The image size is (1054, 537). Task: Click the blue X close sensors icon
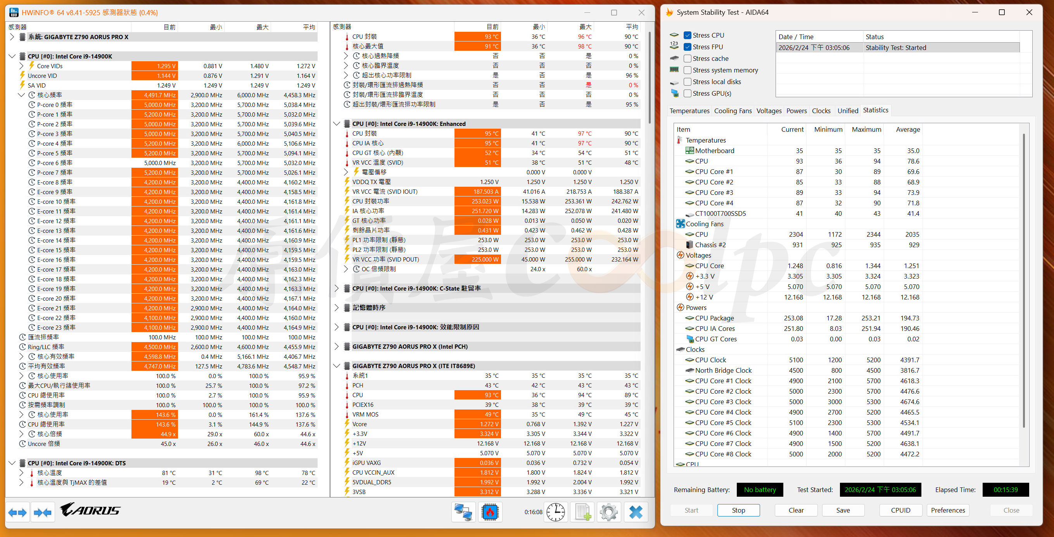coord(636,512)
